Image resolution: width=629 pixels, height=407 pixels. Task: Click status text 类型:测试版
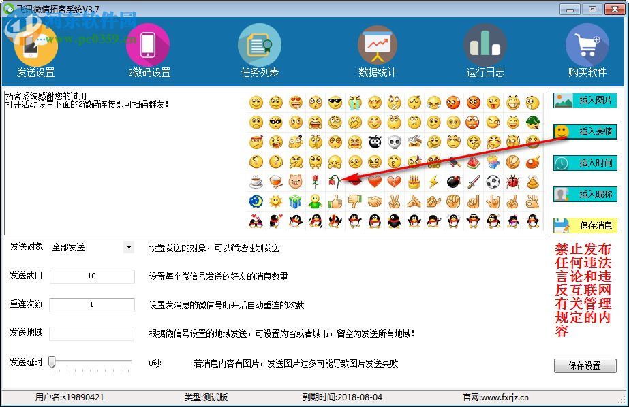click(206, 397)
